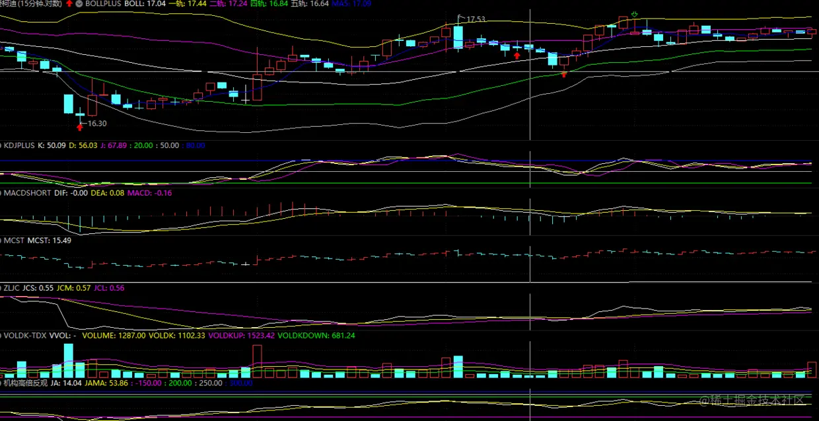Click the VOLDKDOWN: 681.24 value

[315, 336]
